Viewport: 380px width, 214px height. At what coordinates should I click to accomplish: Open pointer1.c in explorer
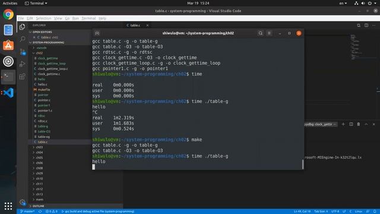(45, 111)
